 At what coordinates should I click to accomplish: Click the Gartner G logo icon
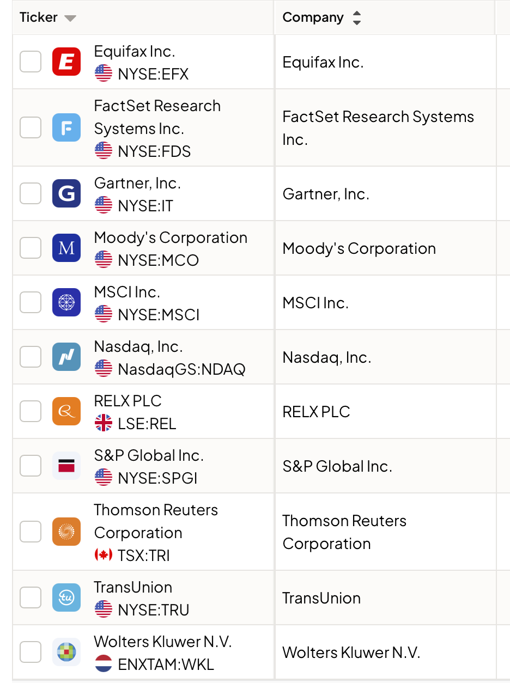66,194
